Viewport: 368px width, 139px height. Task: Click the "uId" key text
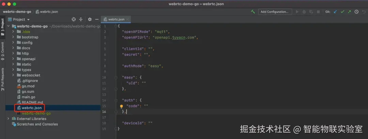coord(132,83)
